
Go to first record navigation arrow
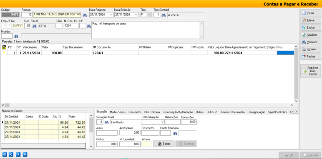coord(5,154)
